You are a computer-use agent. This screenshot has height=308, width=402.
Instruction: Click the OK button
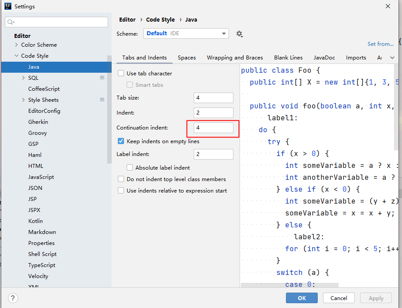(x=302, y=298)
